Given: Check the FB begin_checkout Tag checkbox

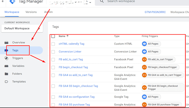Looking at the screenshot, I should coord(53,67).
